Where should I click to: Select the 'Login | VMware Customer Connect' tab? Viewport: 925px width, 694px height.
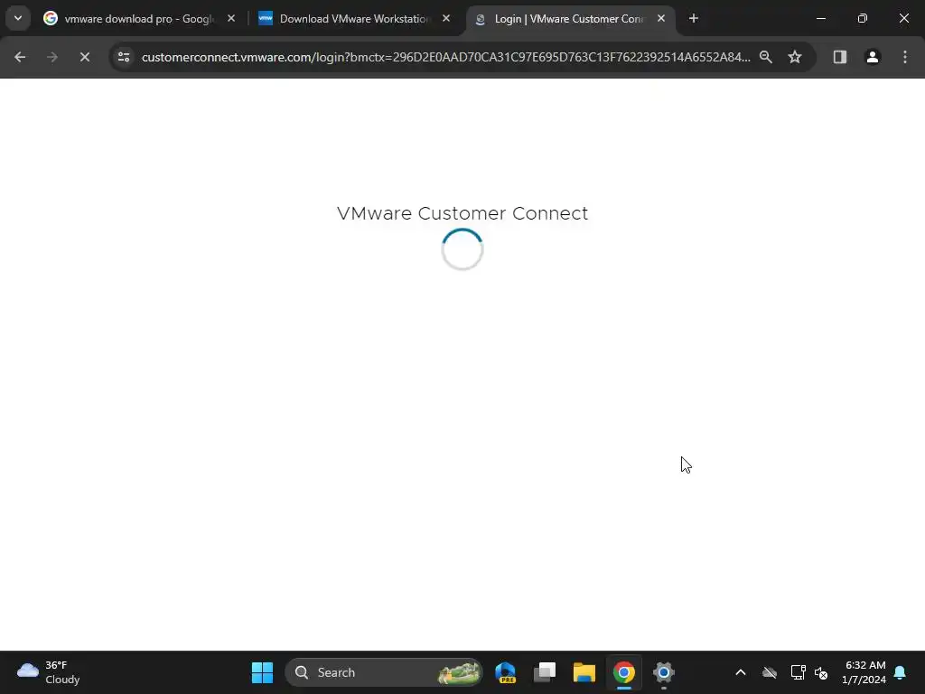click(571, 19)
